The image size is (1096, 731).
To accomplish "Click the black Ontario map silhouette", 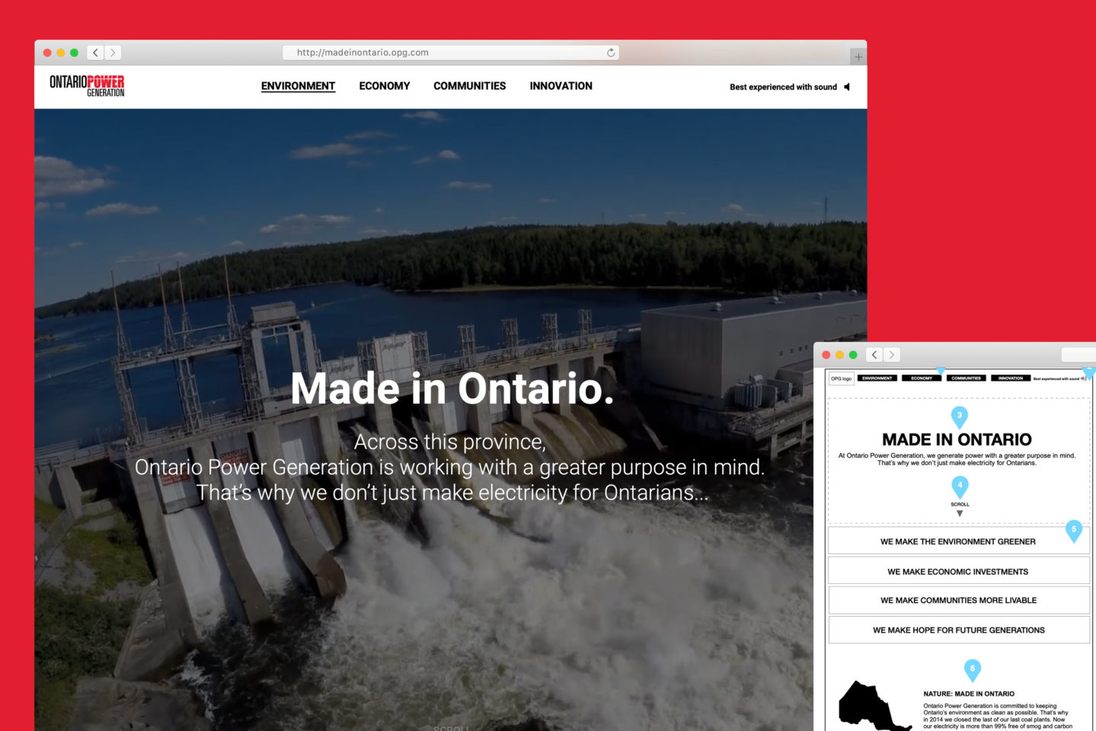I will click(x=874, y=707).
